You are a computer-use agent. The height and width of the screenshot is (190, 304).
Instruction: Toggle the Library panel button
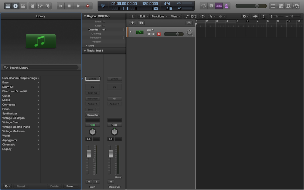pos(8,6)
